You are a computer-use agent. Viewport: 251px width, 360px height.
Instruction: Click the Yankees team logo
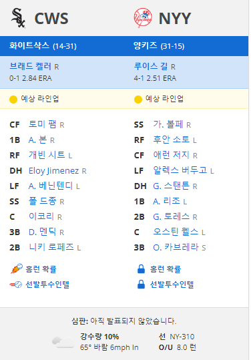(143, 18)
